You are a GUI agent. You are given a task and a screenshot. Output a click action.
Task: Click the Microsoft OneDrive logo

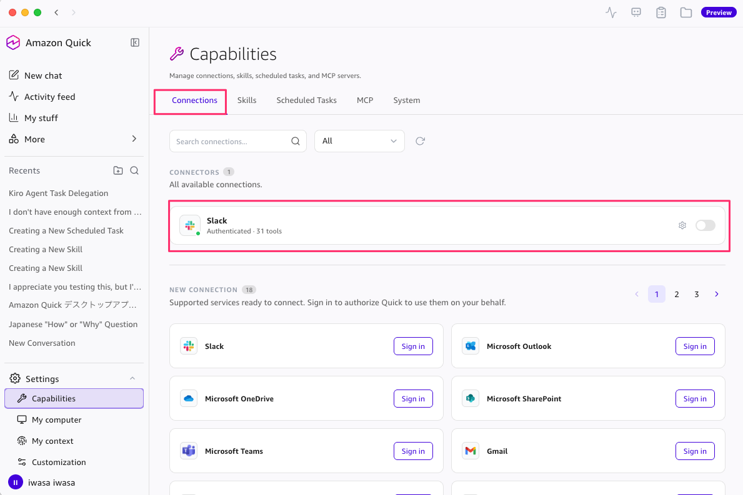[189, 398]
